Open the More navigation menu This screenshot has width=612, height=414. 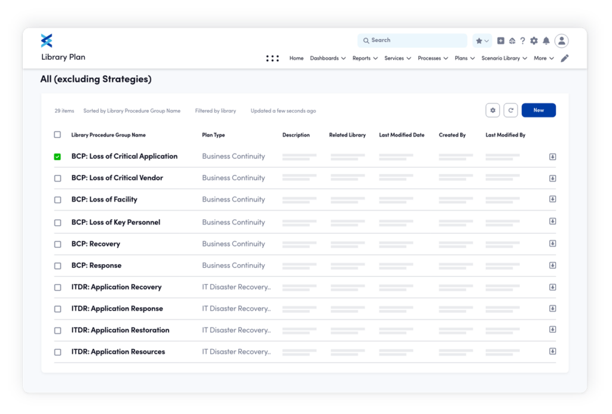click(543, 59)
